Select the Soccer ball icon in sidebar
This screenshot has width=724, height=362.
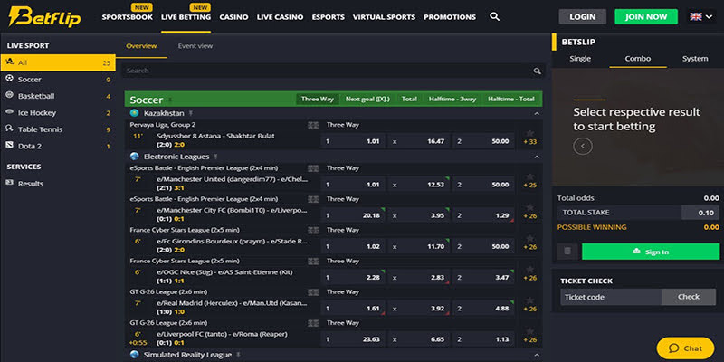pos(10,80)
